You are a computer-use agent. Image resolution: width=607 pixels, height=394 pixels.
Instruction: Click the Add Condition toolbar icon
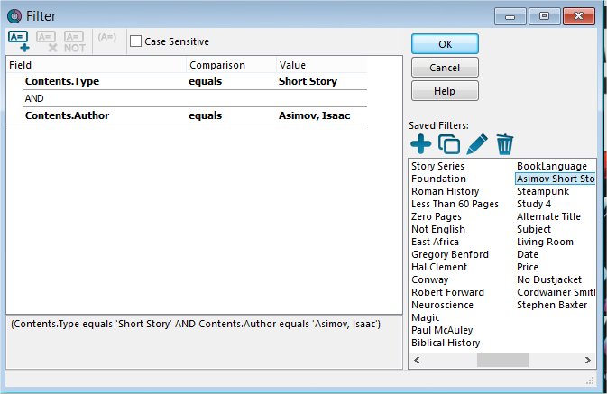click(19, 41)
